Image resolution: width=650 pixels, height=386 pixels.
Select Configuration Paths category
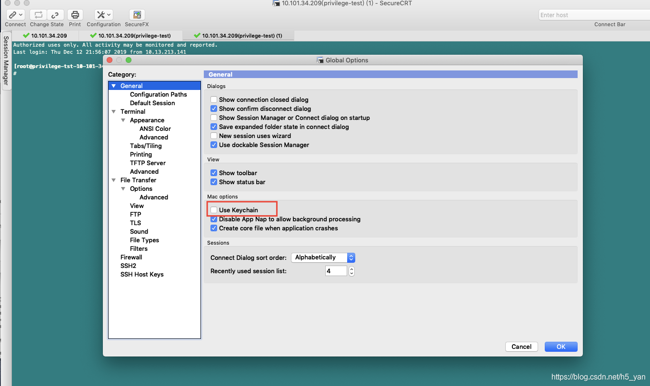158,94
